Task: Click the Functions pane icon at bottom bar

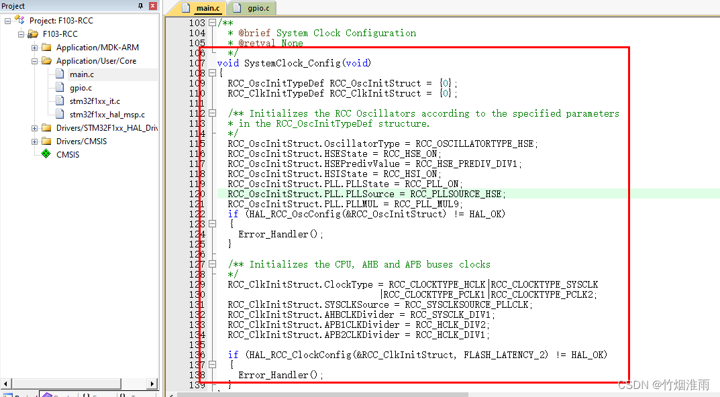Action: coord(85,394)
